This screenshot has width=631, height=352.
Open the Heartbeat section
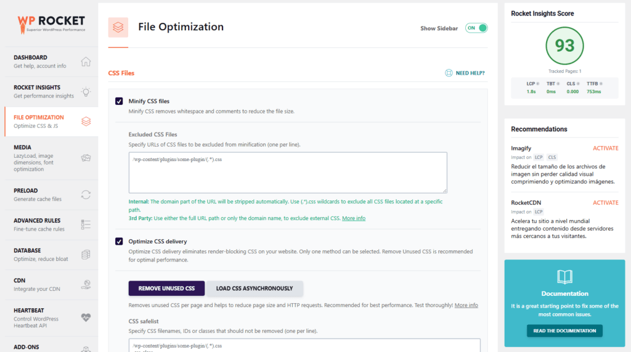(x=51, y=317)
